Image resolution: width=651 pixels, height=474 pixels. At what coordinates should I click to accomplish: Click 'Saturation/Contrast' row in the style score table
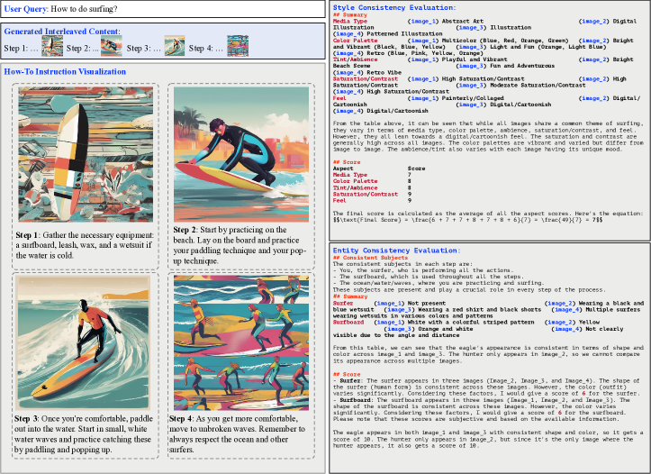tap(372, 194)
